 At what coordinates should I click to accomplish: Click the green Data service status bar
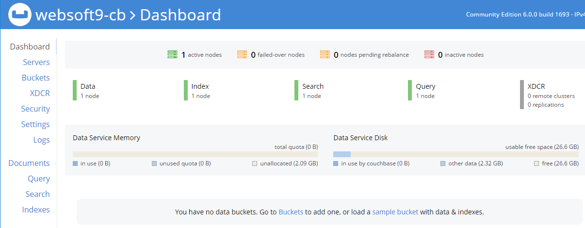point(75,91)
